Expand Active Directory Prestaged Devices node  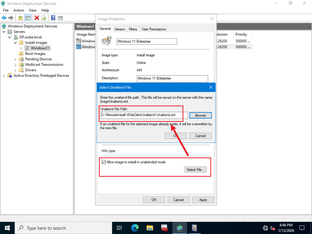pos(4,76)
